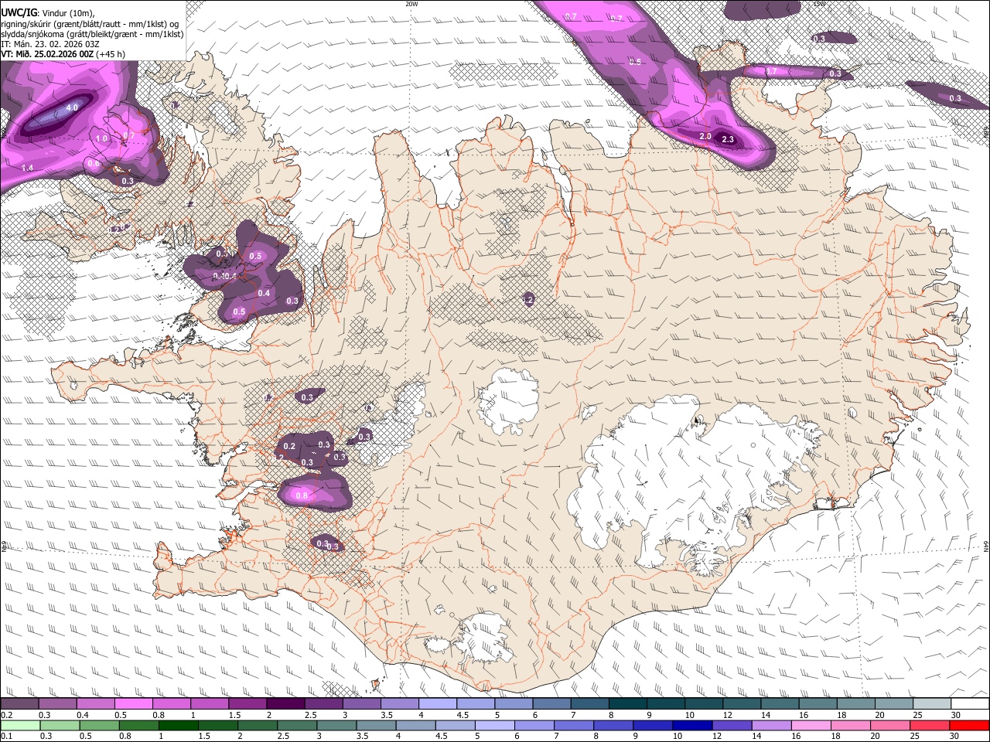Click the '20W' longitude label
Viewport: 990px width, 742px height.
coord(411,4)
